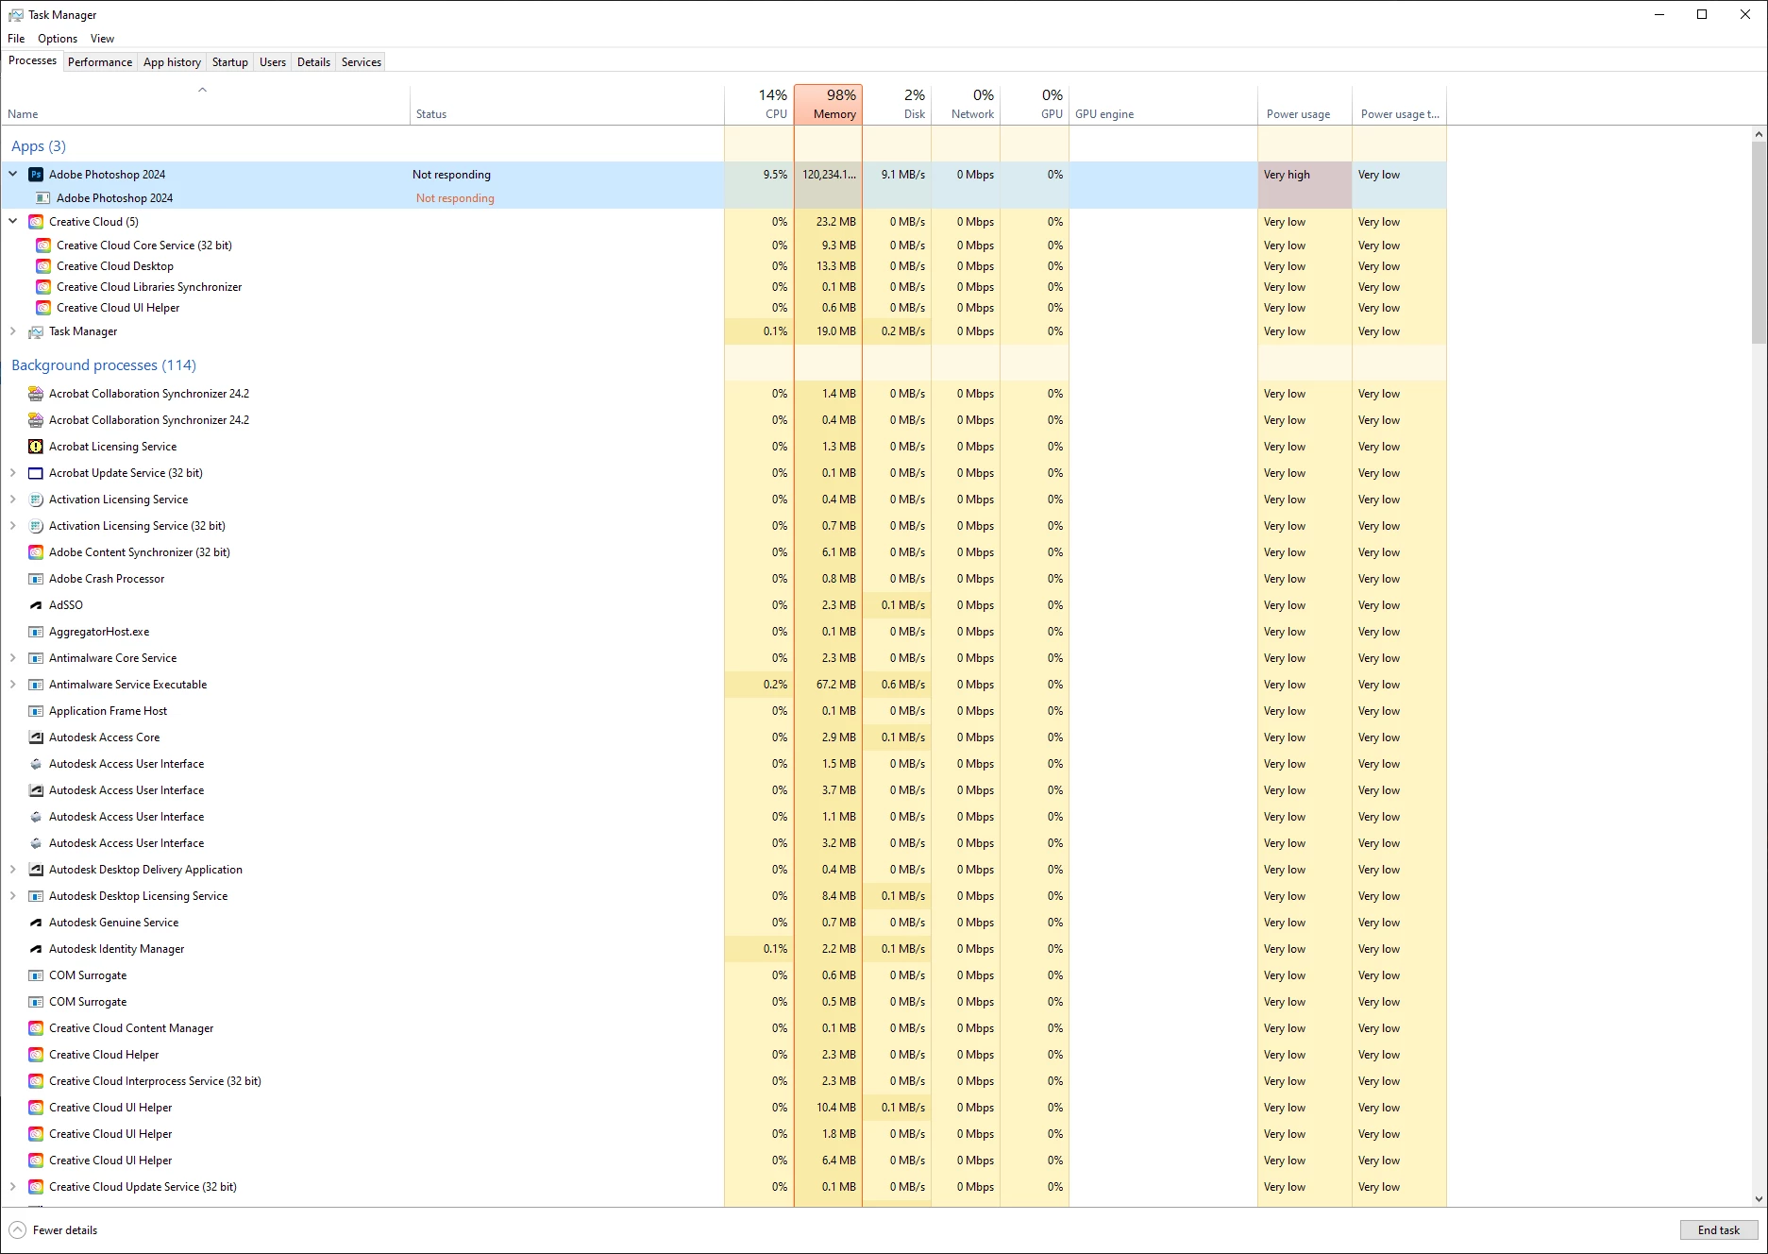Open the Details tab

(x=313, y=62)
